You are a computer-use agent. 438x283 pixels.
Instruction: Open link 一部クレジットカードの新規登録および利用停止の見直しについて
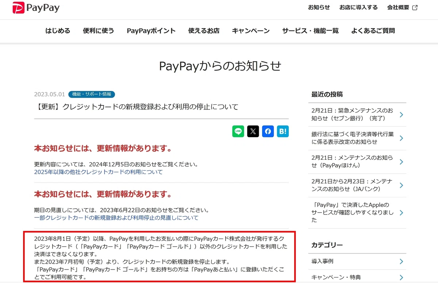click(116, 218)
